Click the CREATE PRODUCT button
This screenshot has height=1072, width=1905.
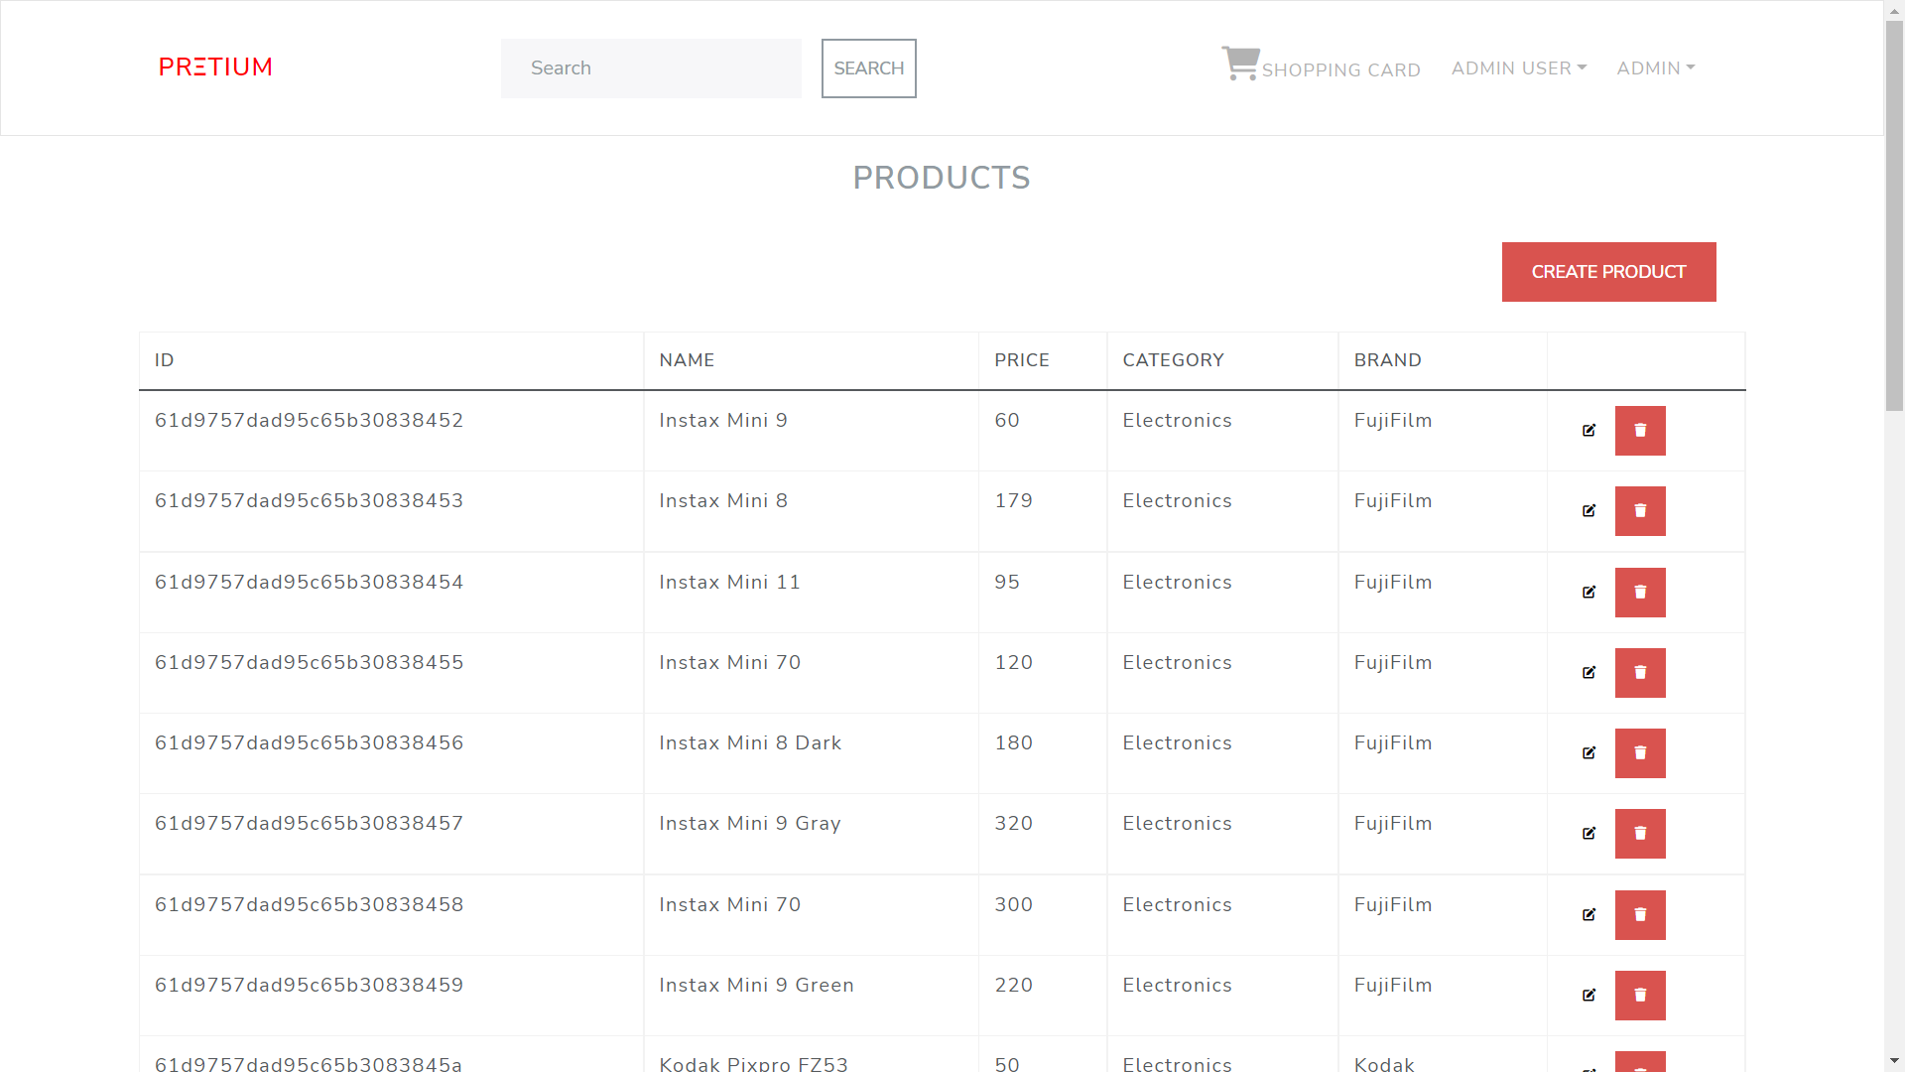pyautogui.click(x=1607, y=271)
